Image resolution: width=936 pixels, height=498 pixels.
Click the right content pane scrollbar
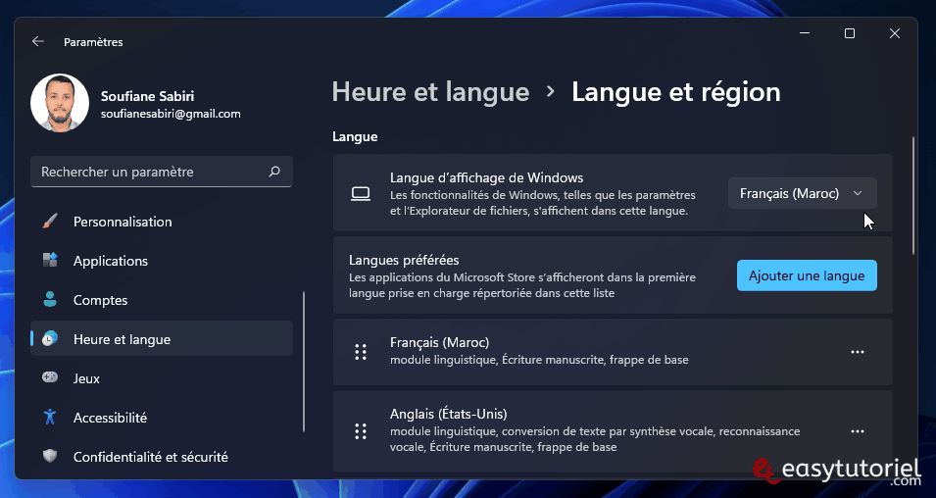tap(912, 196)
